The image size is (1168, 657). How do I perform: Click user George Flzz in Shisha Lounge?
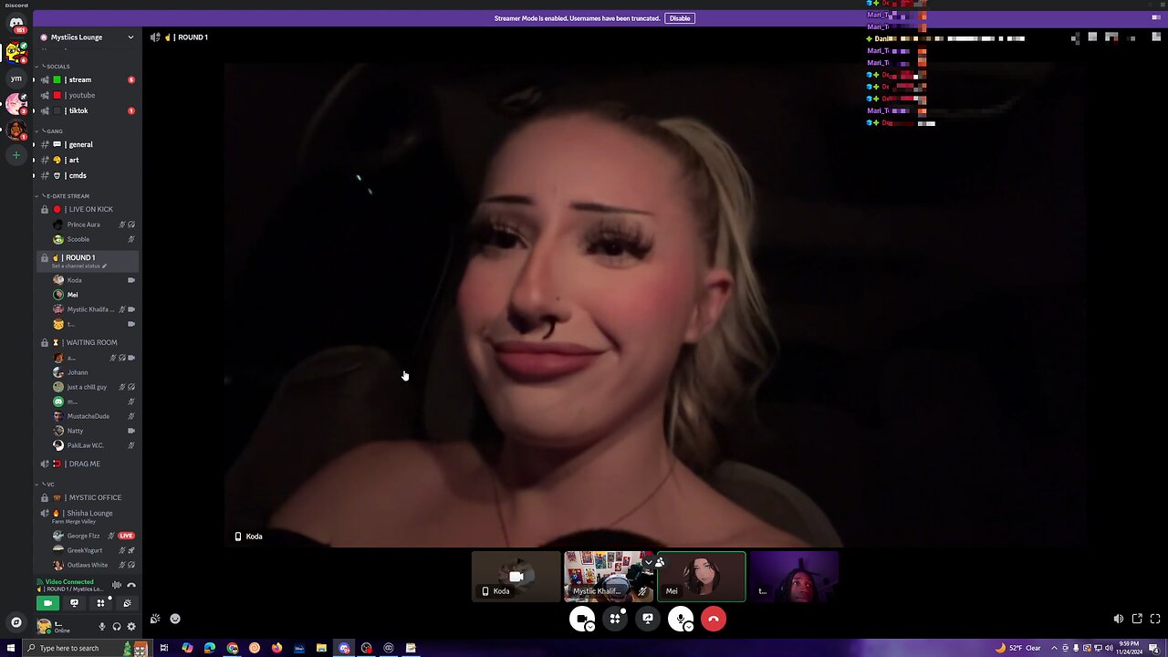coord(94,536)
